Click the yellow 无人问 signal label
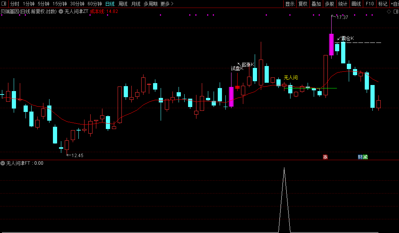Viewport: 399px width, 233px height. [x=290, y=77]
